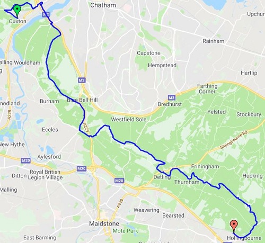The width and height of the screenshot is (265, 243).
Task: Click the A229 road label
Action: coord(86,128)
